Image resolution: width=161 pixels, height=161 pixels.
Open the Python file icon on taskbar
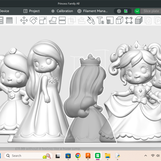(x=118, y=156)
